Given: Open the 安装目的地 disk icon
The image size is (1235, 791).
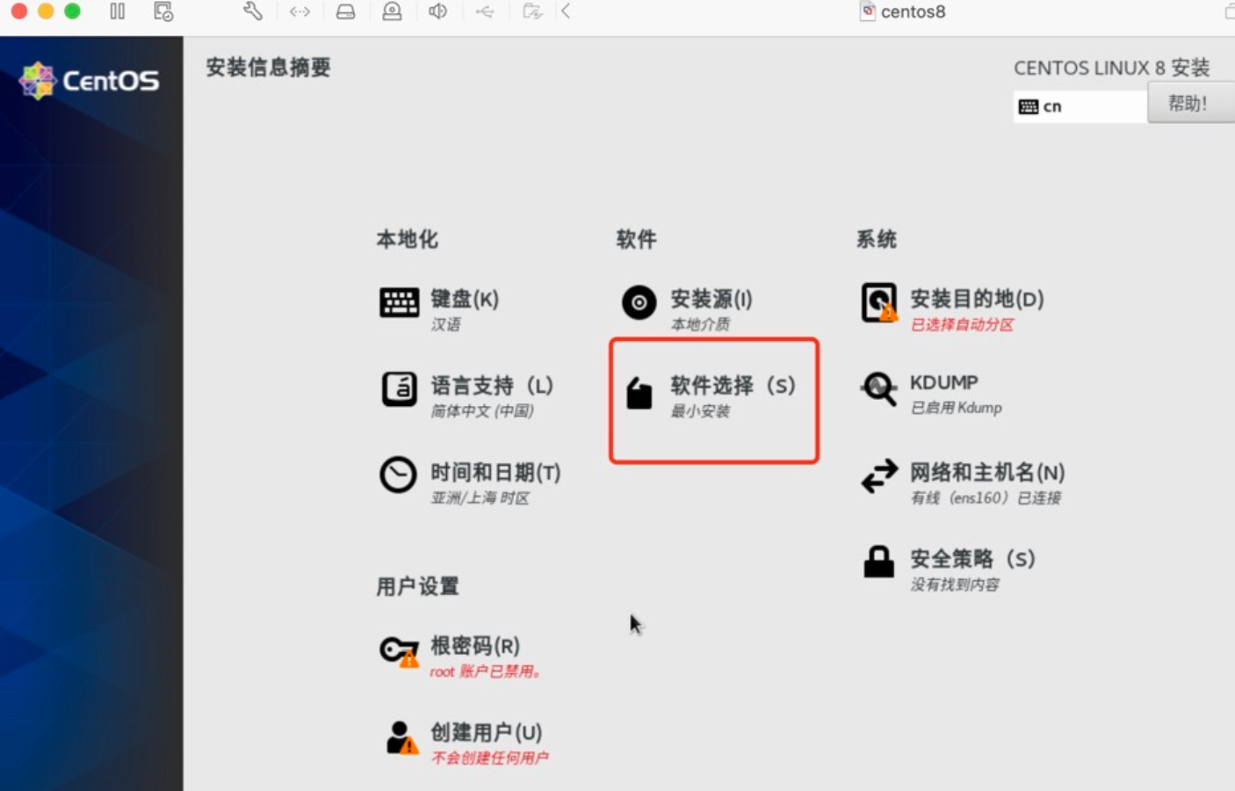Looking at the screenshot, I should pyautogui.click(x=879, y=302).
